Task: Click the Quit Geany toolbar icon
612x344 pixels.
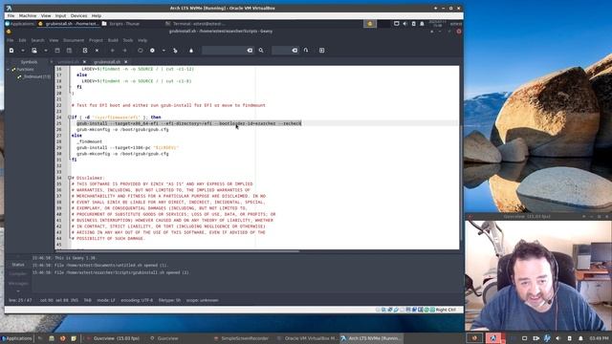Action: [x=321, y=51]
